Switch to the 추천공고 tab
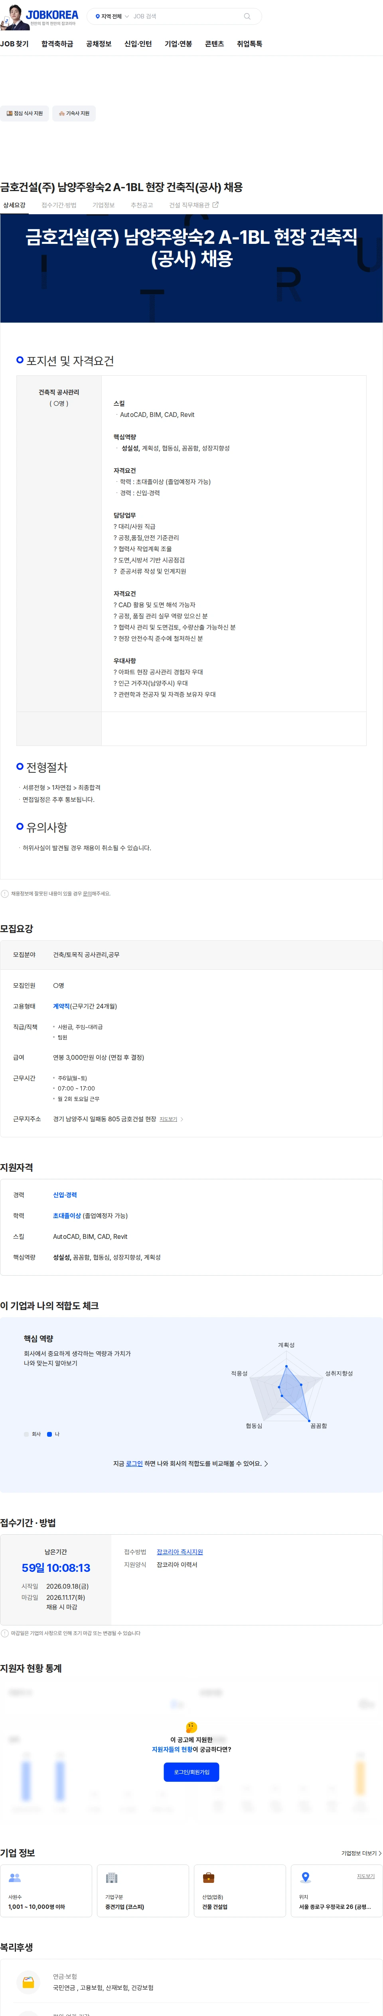Image resolution: width=383 pixels, height=2016 pixels. pyautogui.click(x=142, y=205)
